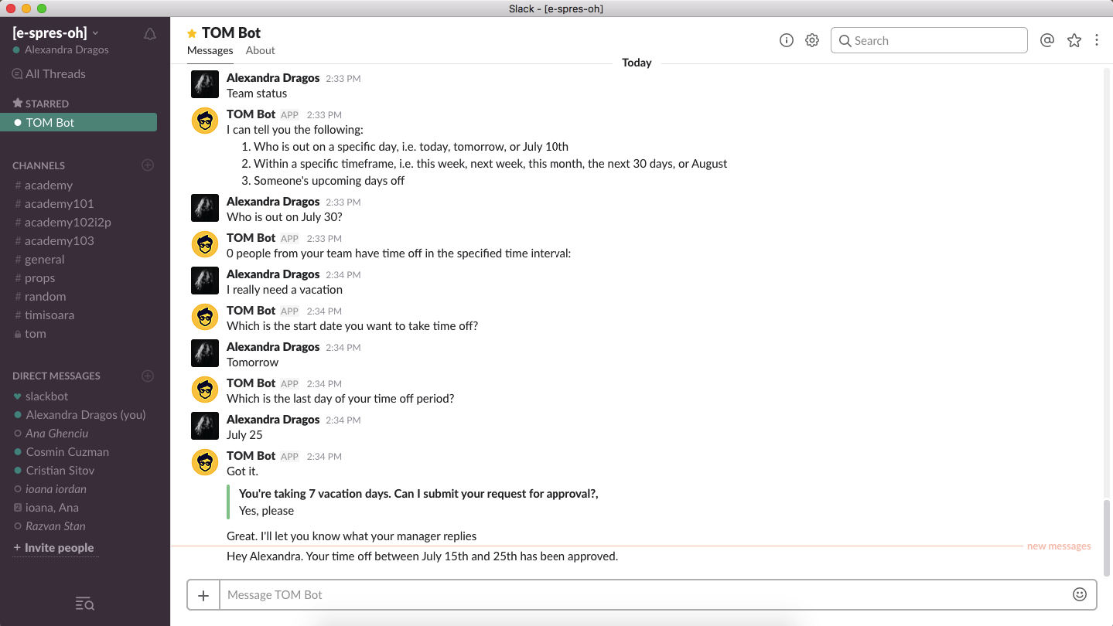Click Alexandra Dragos avatar on 'Tomorrow' message
The width and height of the screenshot is (1113, 626).
tap(205, 353)
